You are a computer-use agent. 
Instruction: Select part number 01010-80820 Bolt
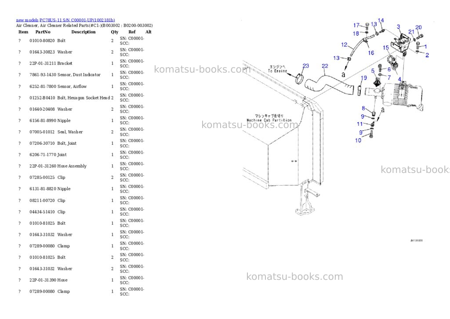47,40
